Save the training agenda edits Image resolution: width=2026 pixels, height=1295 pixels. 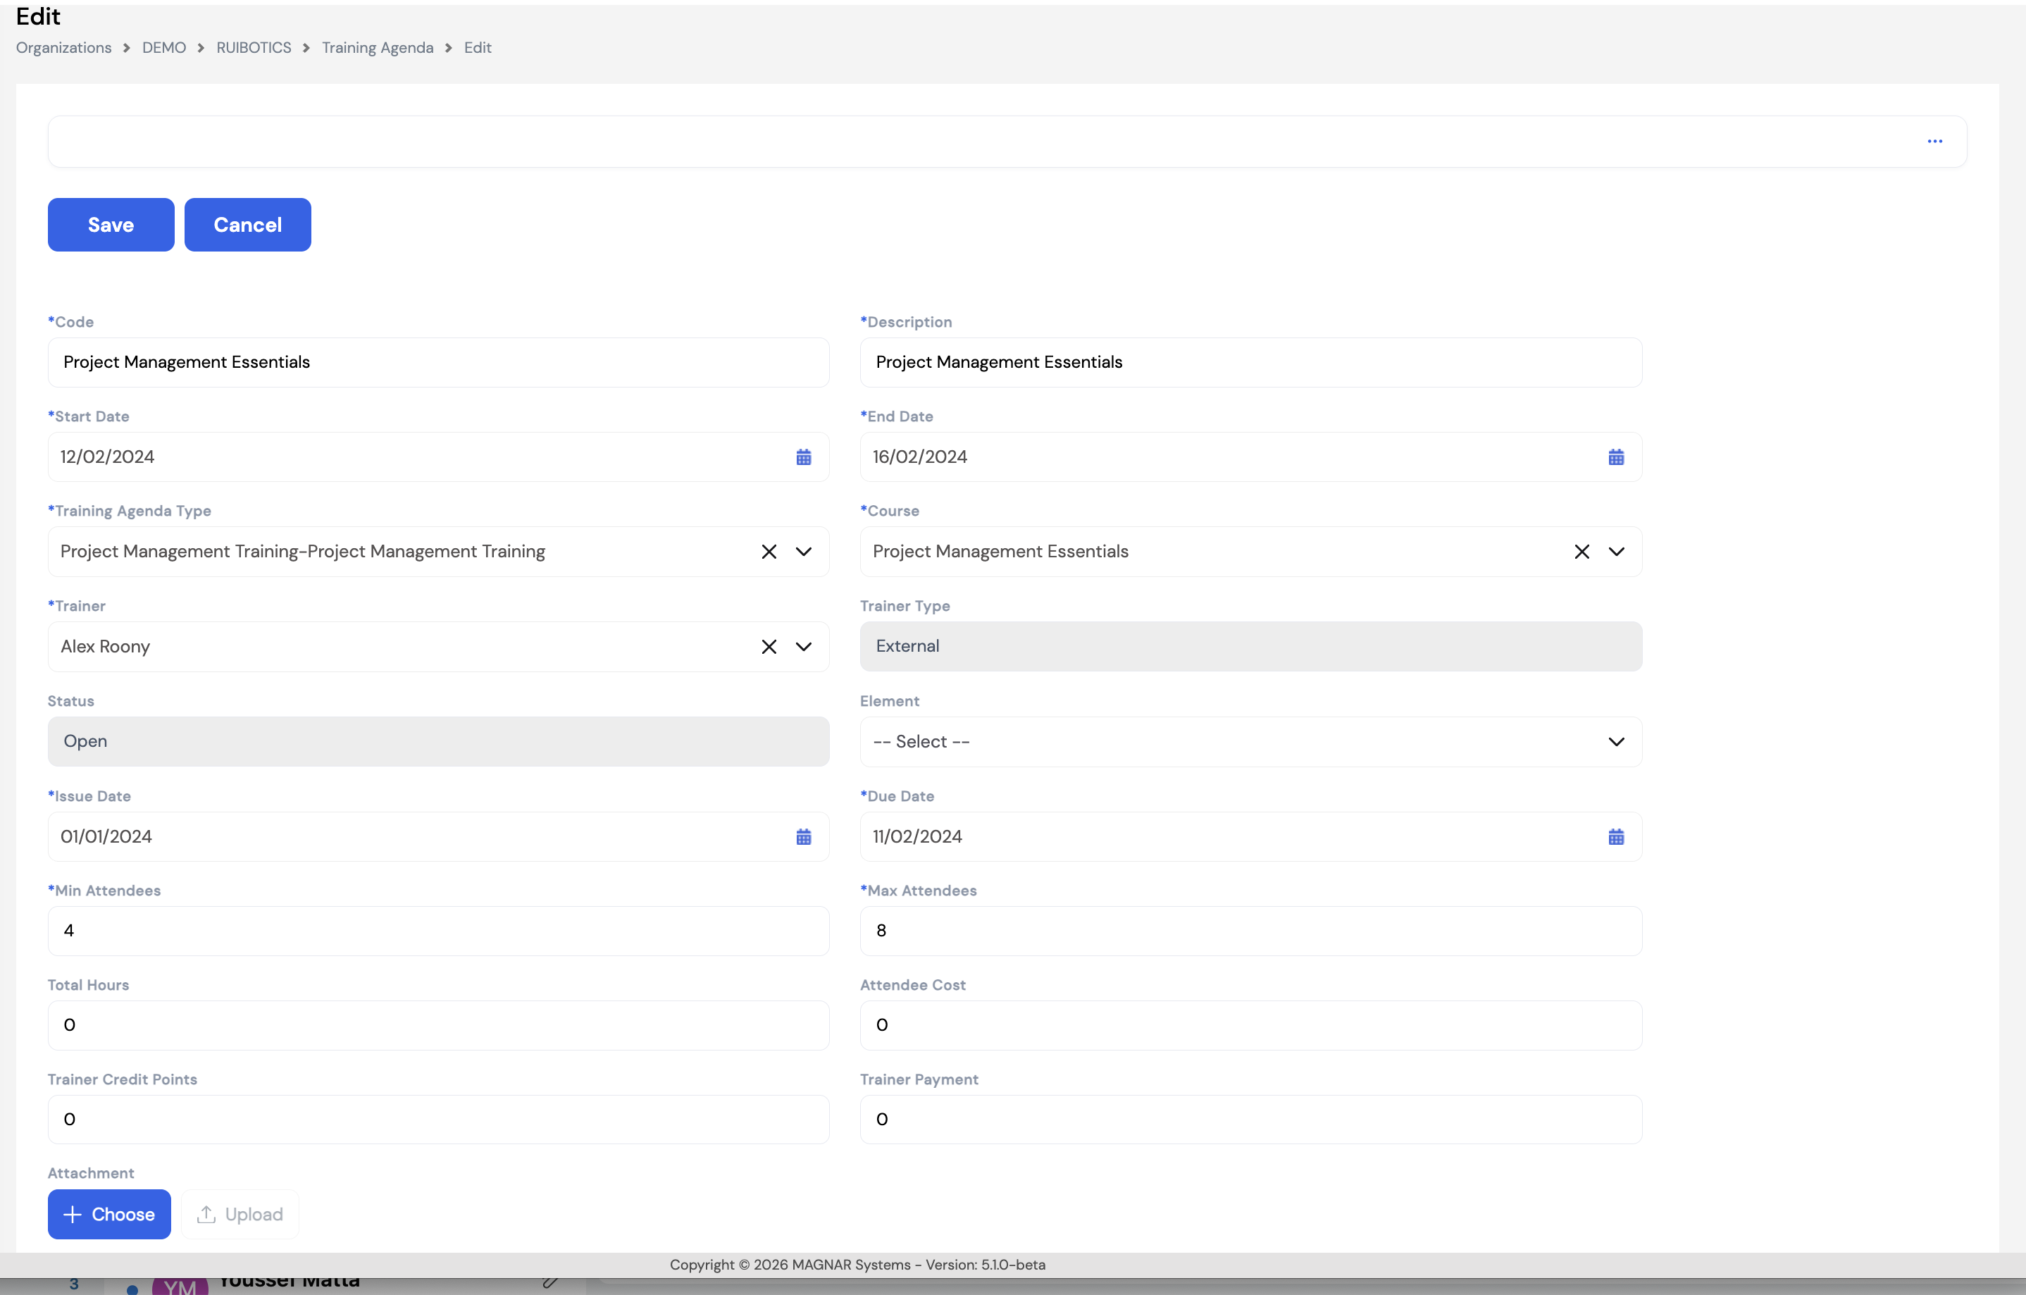[x=111, y=225]
